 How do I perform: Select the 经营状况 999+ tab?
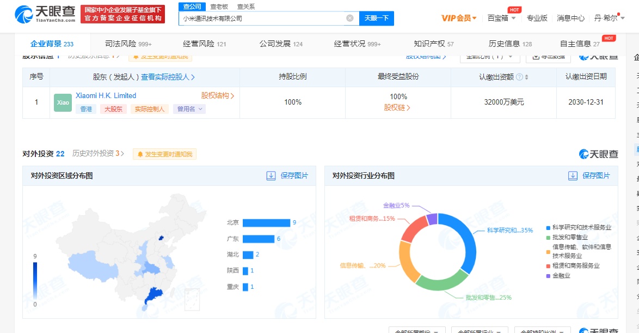357,44
